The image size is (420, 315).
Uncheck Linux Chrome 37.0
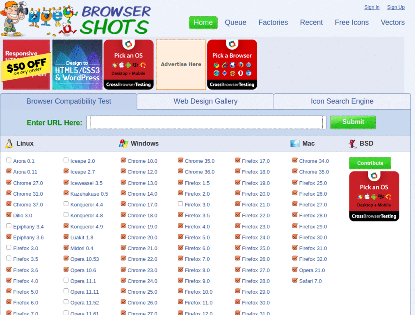click(x=9, y=204)
